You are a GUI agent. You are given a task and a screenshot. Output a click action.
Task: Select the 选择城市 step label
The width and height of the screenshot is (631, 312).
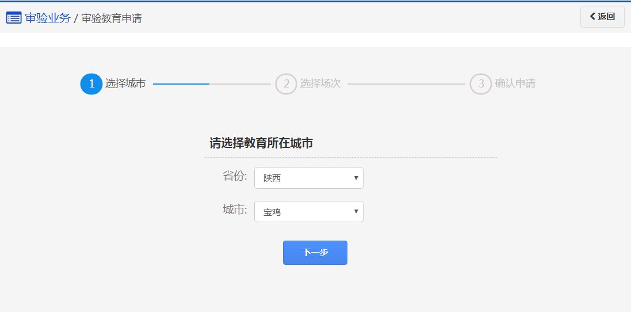tap(125, 83)
